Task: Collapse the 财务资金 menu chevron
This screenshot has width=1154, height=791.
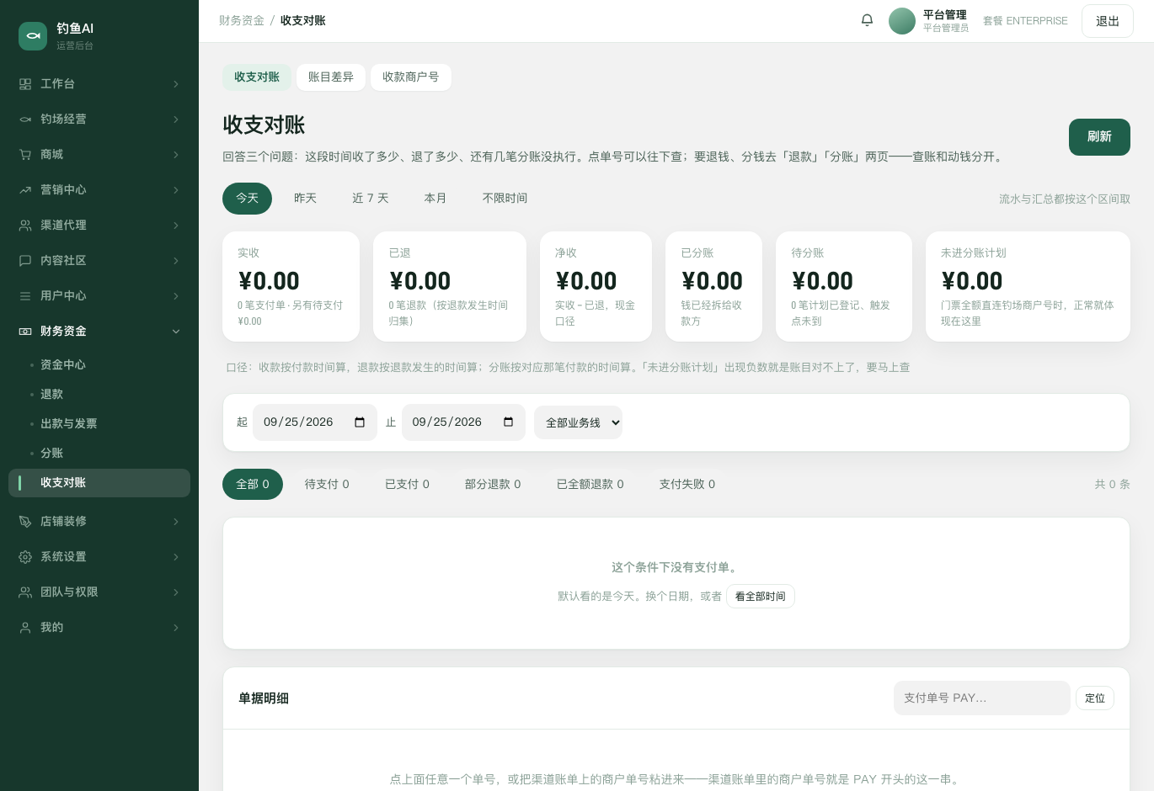Action: click(x=176, y=332)
